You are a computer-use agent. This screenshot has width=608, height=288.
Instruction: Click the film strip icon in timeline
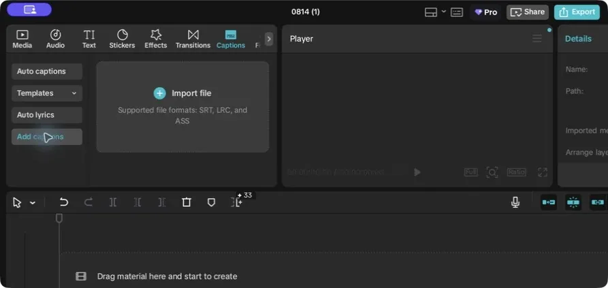click(x=81, y=276)
